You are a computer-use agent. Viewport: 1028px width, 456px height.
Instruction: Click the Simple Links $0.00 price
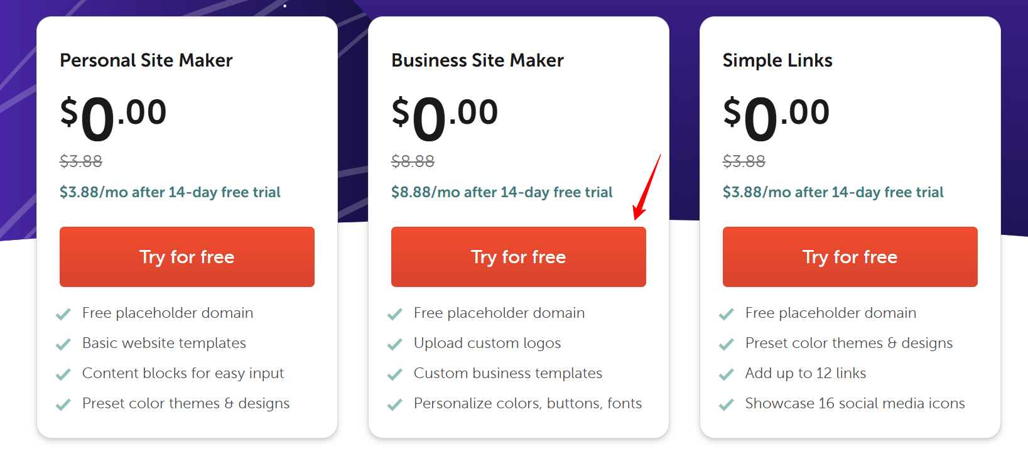[776, 117]
